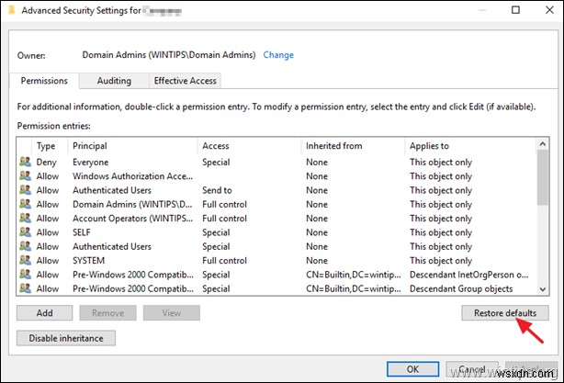564x383 pixels.
Task: Click the icon of the Authenticated Users Send to entry
Action: (25, 190)
